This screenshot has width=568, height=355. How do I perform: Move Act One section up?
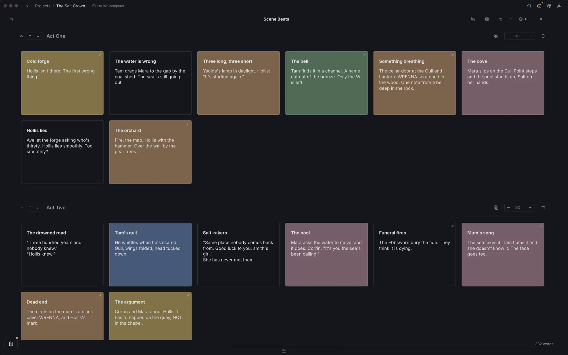pos(30,36)
